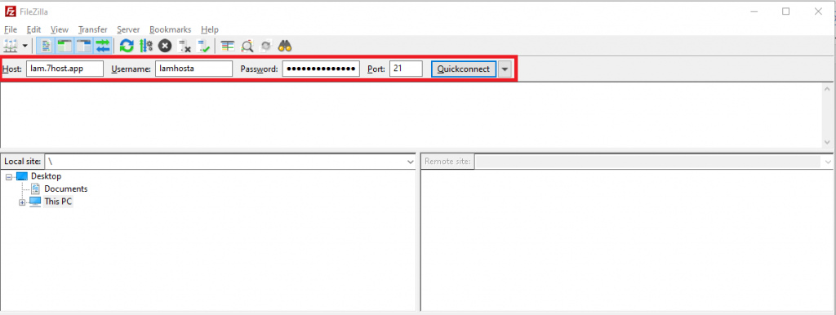Expand the This PC tree node
836x315 pixels.
point(22,202)
